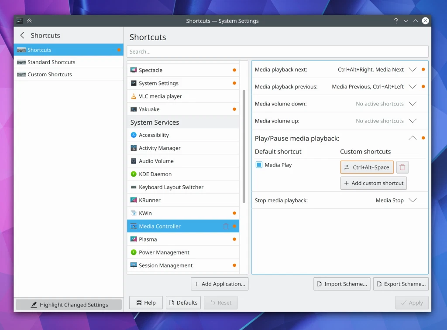Toggle Highlight Changed Settings
Viewport: 447px width, 330px height.
[x=68, y=305]
